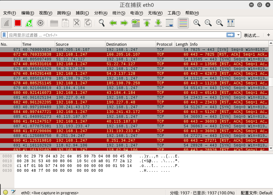The width and height of the screenshot is (273, 195).
Task: Open the 统计(S) menu
Action: (119, 13)
